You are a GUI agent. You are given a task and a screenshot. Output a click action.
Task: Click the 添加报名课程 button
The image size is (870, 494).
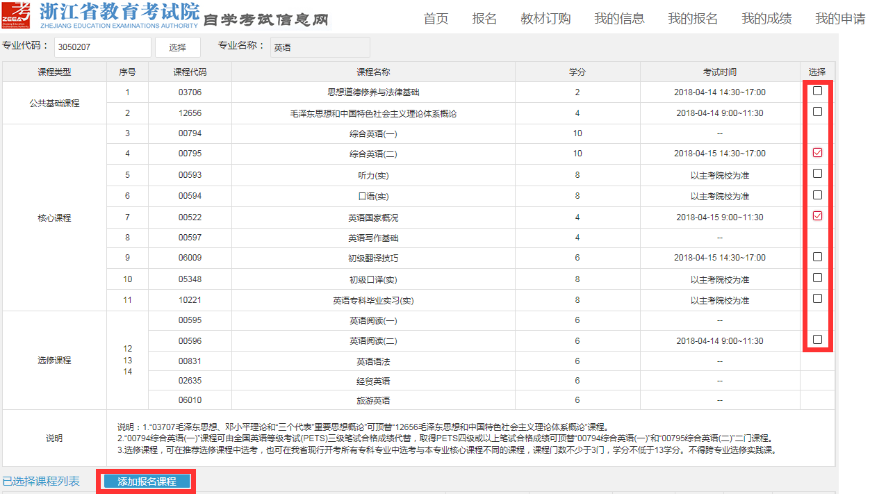146,480
